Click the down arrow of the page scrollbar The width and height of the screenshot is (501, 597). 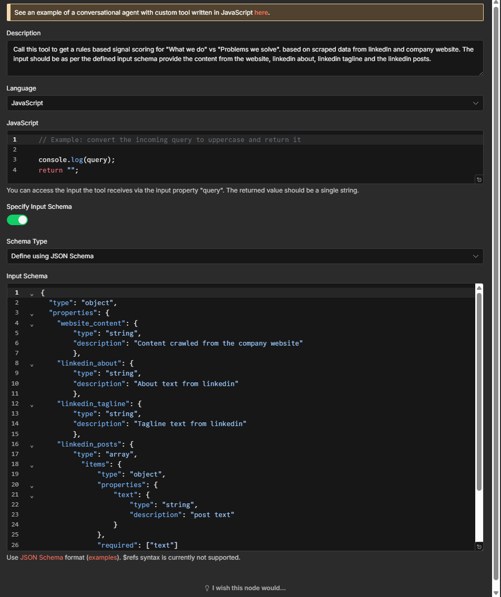point(496,593)
